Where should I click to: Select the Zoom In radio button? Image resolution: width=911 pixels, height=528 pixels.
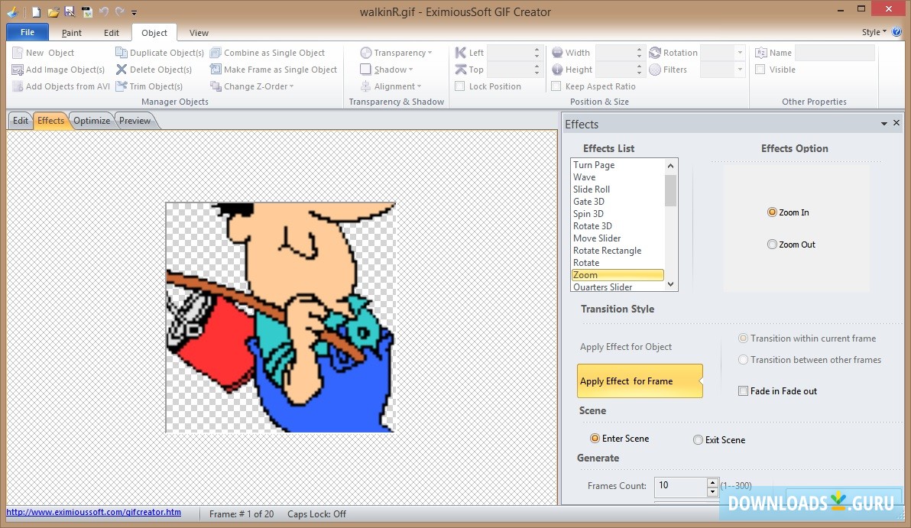772,212
